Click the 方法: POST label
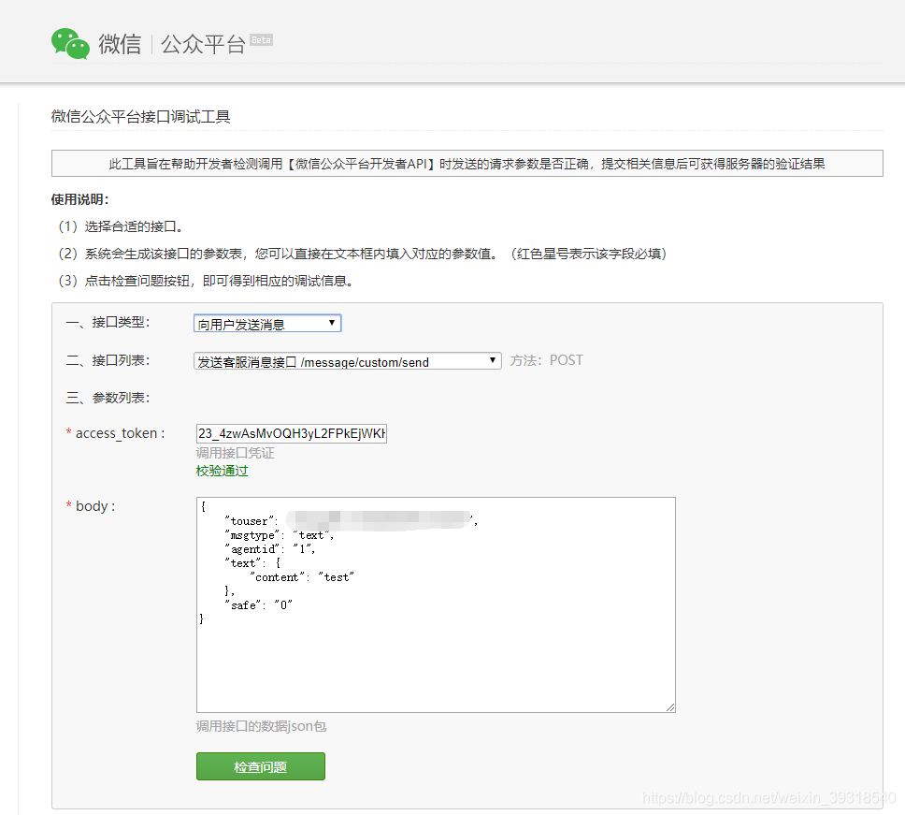 click(x=547, y=360)
